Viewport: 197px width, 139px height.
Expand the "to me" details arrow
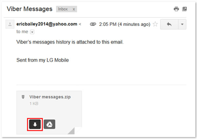[32, 32]
